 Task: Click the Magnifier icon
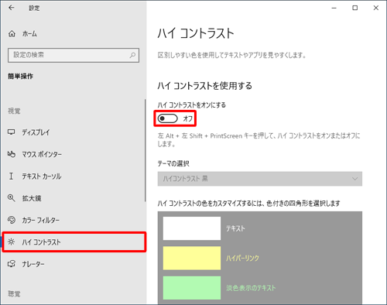coord(11,198)
